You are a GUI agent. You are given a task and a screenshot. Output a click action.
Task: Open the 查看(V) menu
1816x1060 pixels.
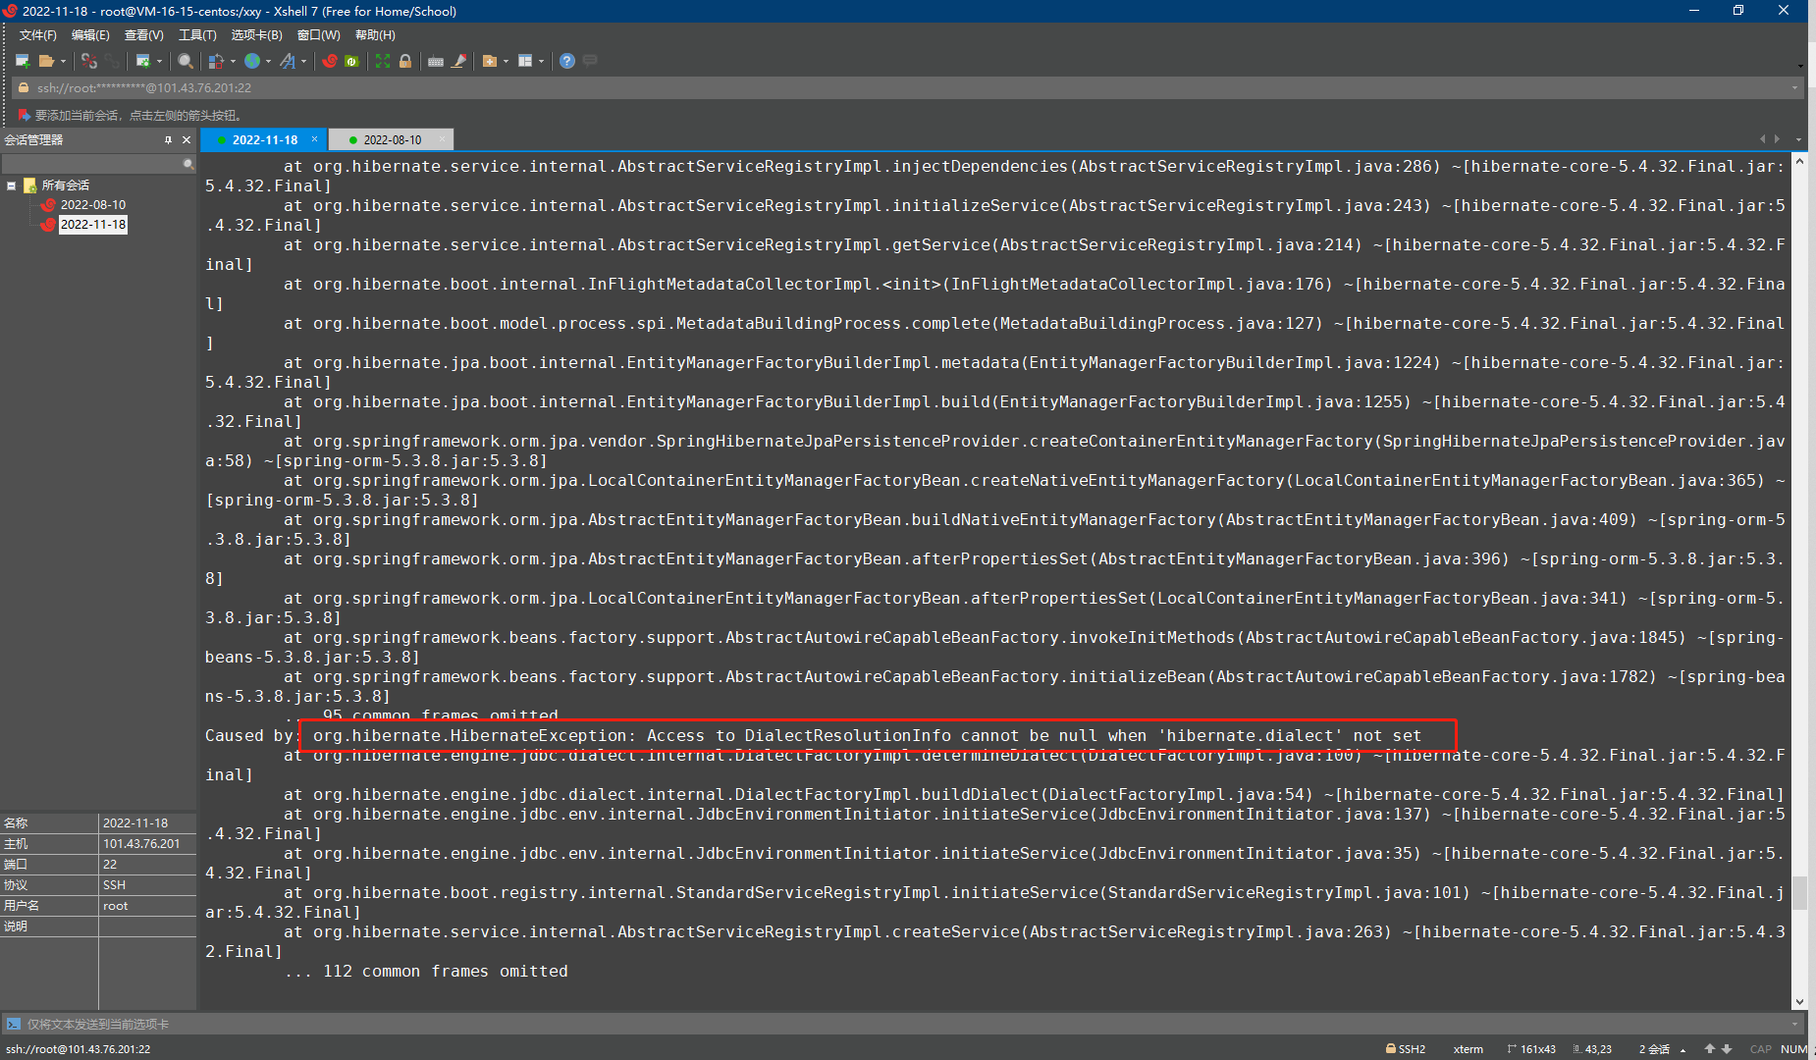[x=143, y=35]
